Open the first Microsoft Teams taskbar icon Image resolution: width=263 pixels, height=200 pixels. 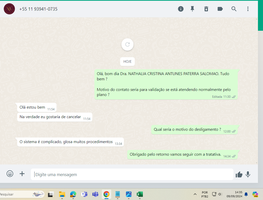[x=84, y=194]
